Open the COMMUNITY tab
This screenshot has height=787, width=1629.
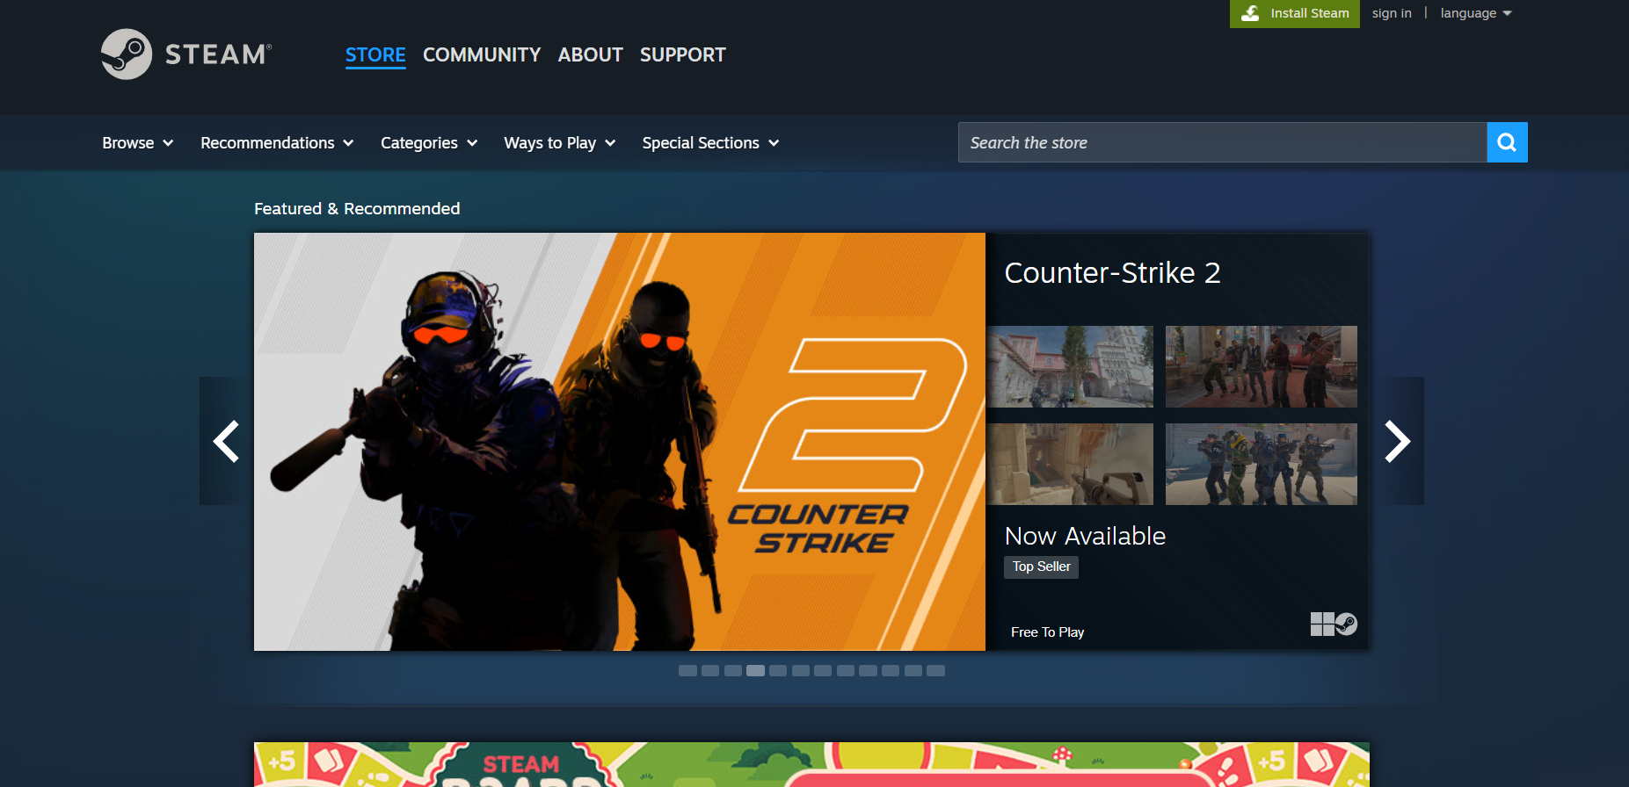pos(482,54)
